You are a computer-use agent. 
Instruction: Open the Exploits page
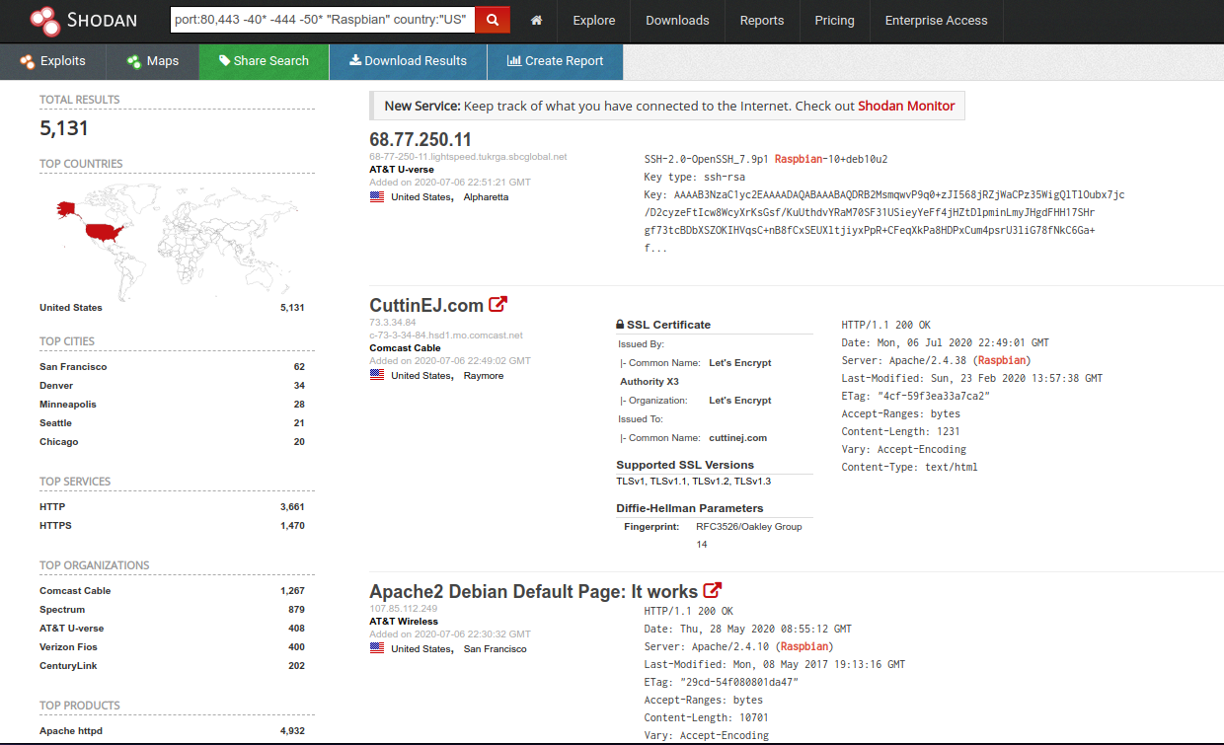tap(53, 61)
